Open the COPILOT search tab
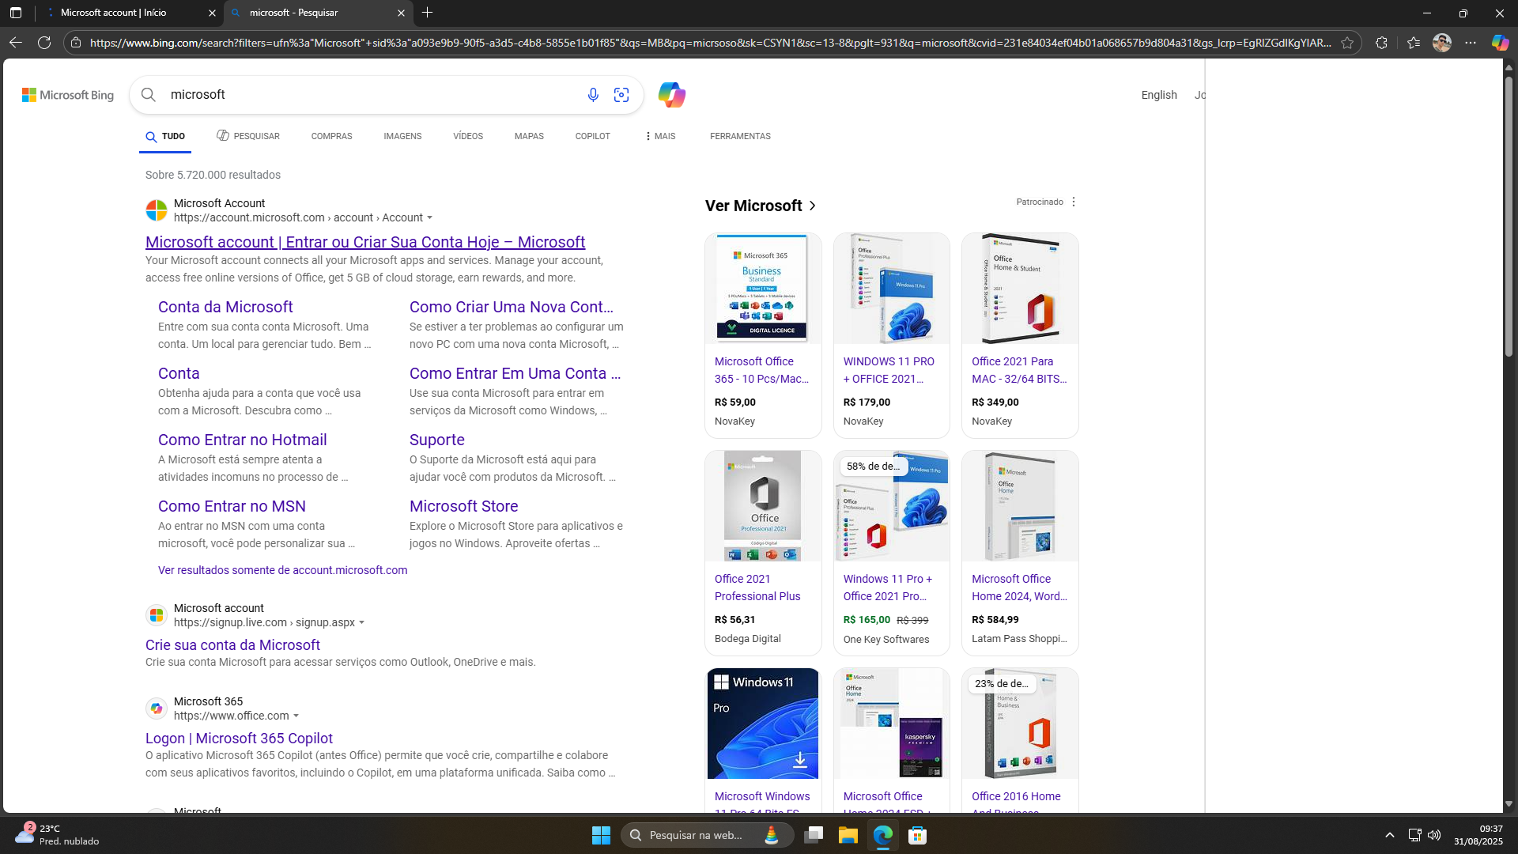Viewport: 1518px width, 854px height. 593,136
